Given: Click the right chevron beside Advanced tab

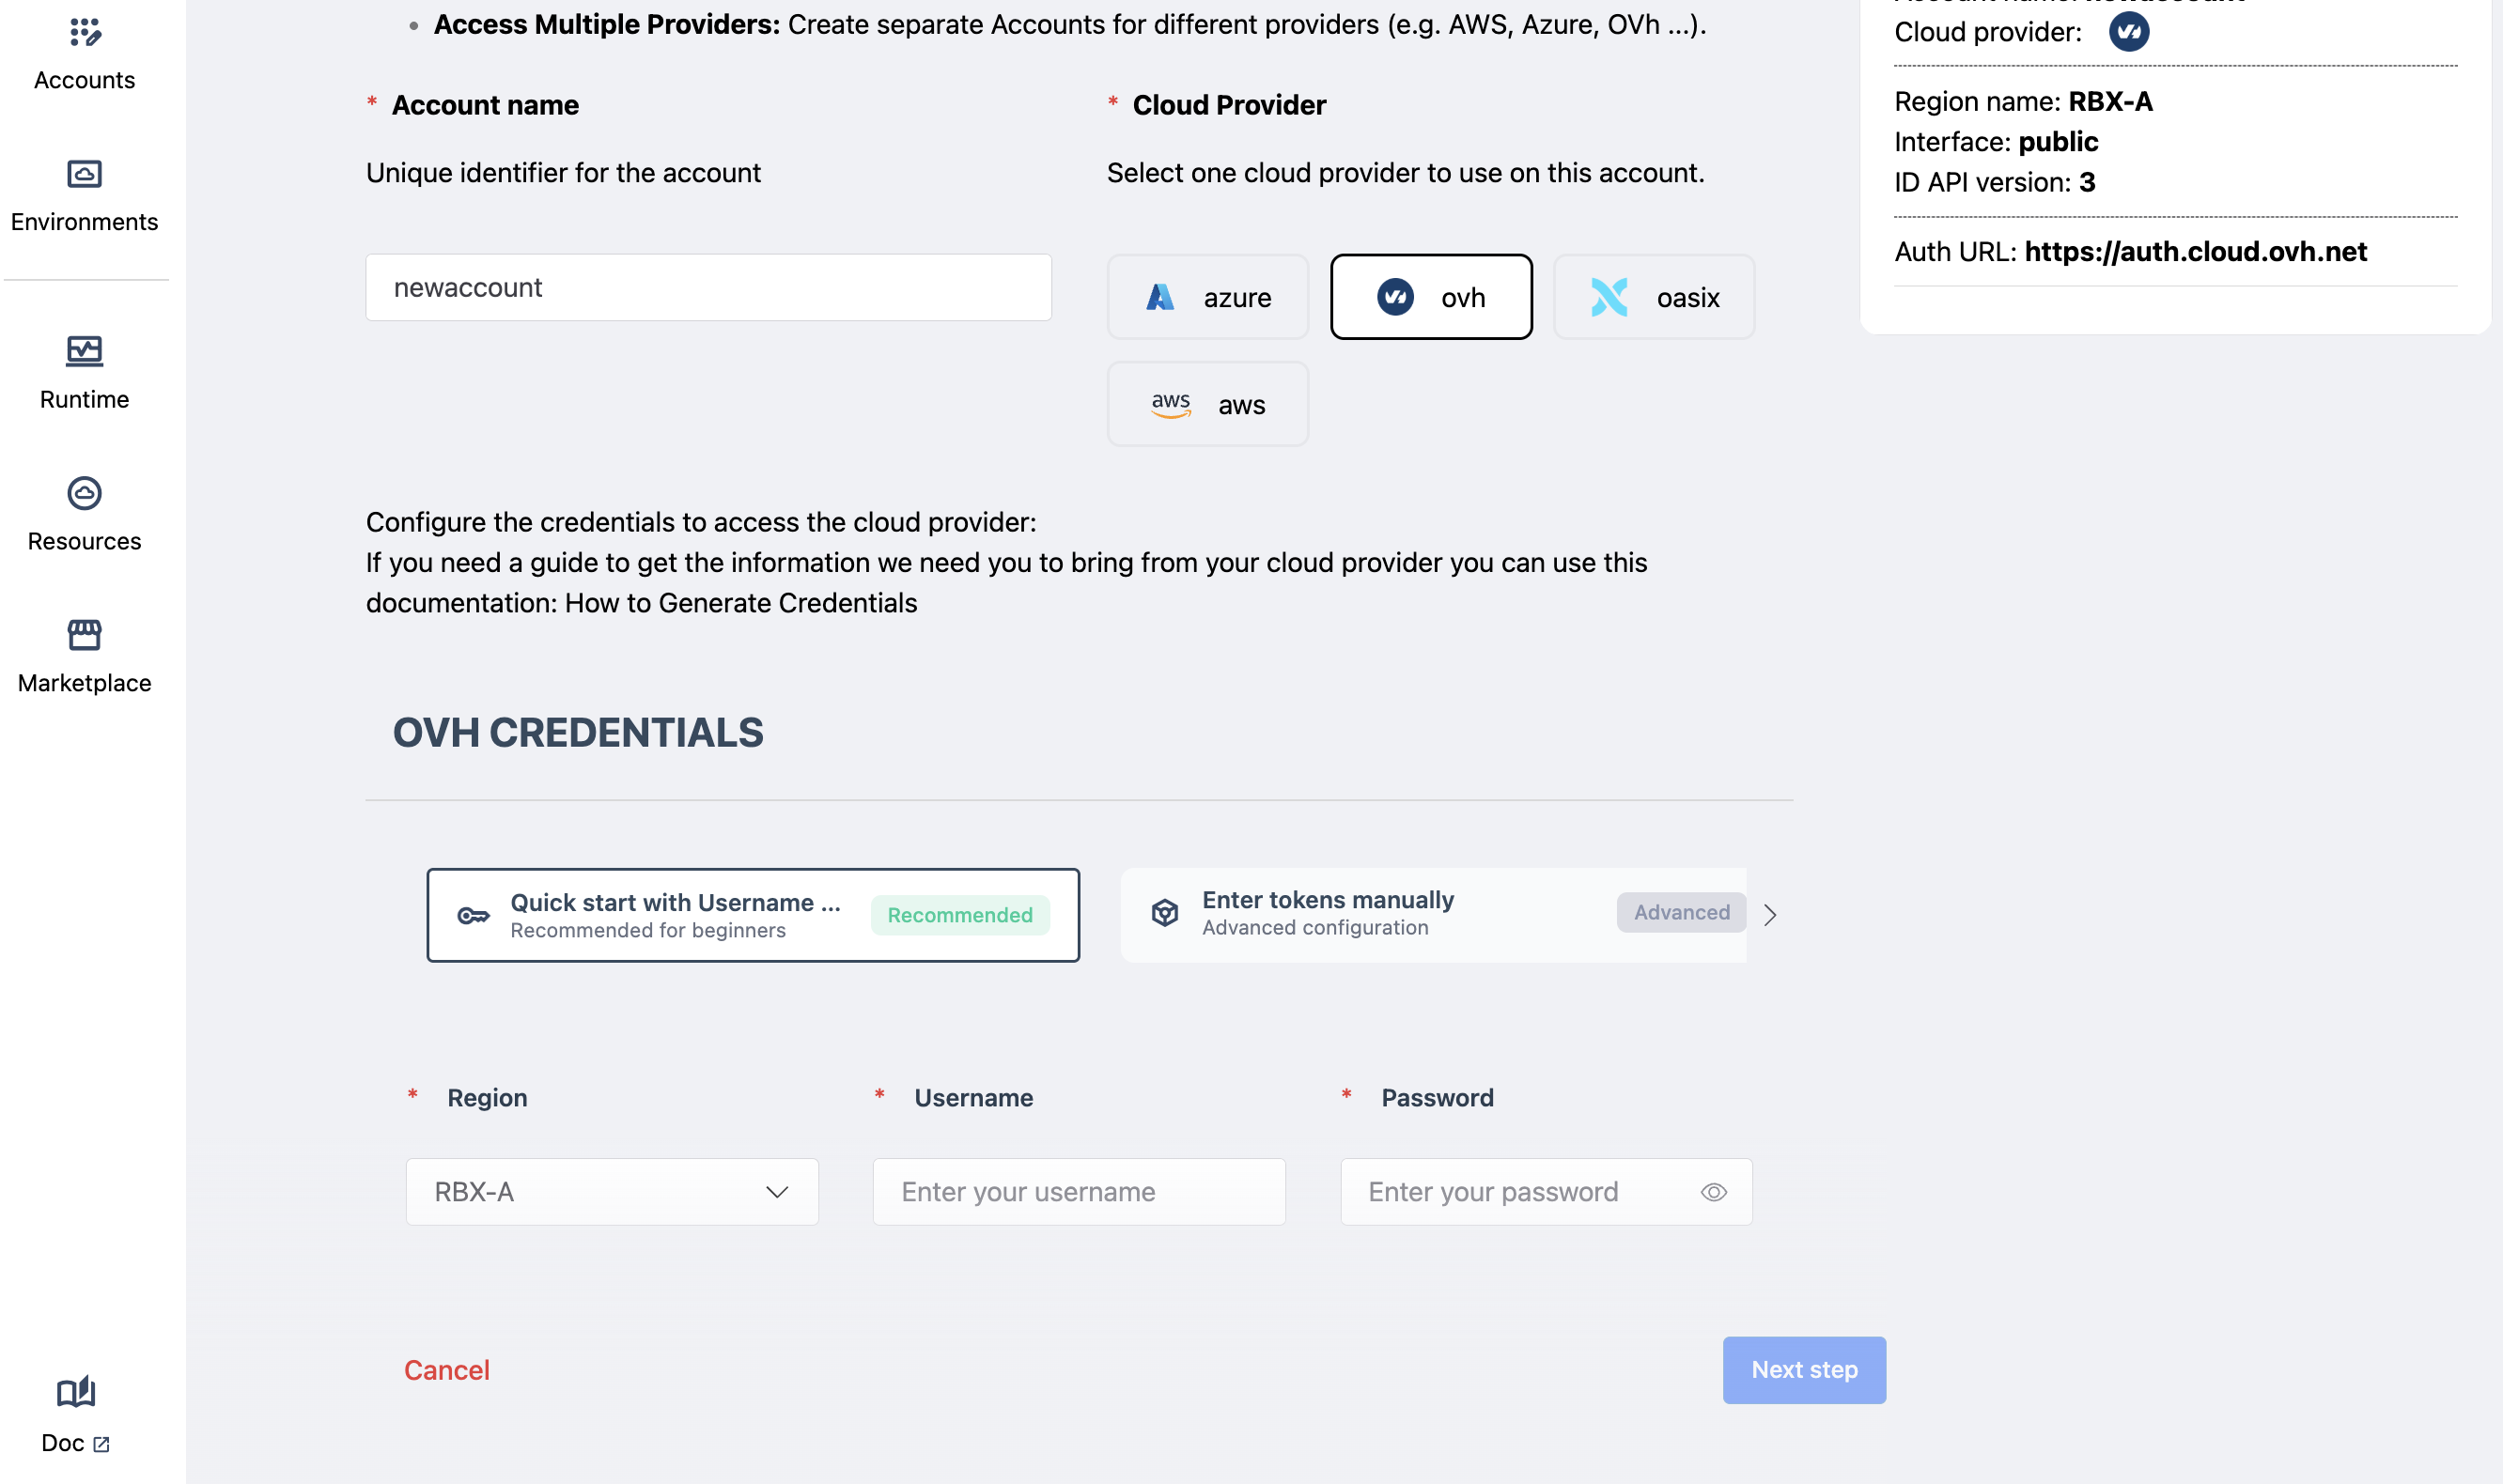Looking at the screenshot, I should pyautogui.click(x=1771, y=915).
